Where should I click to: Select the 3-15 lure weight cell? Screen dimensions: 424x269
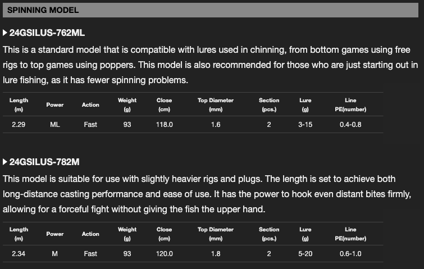click(x=305, y=125)
